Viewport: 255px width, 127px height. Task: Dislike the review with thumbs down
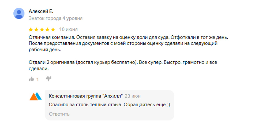48,79
